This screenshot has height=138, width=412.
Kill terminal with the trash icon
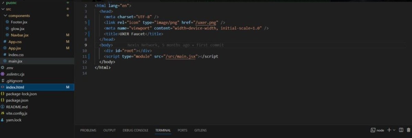click(x=409, y=130)
